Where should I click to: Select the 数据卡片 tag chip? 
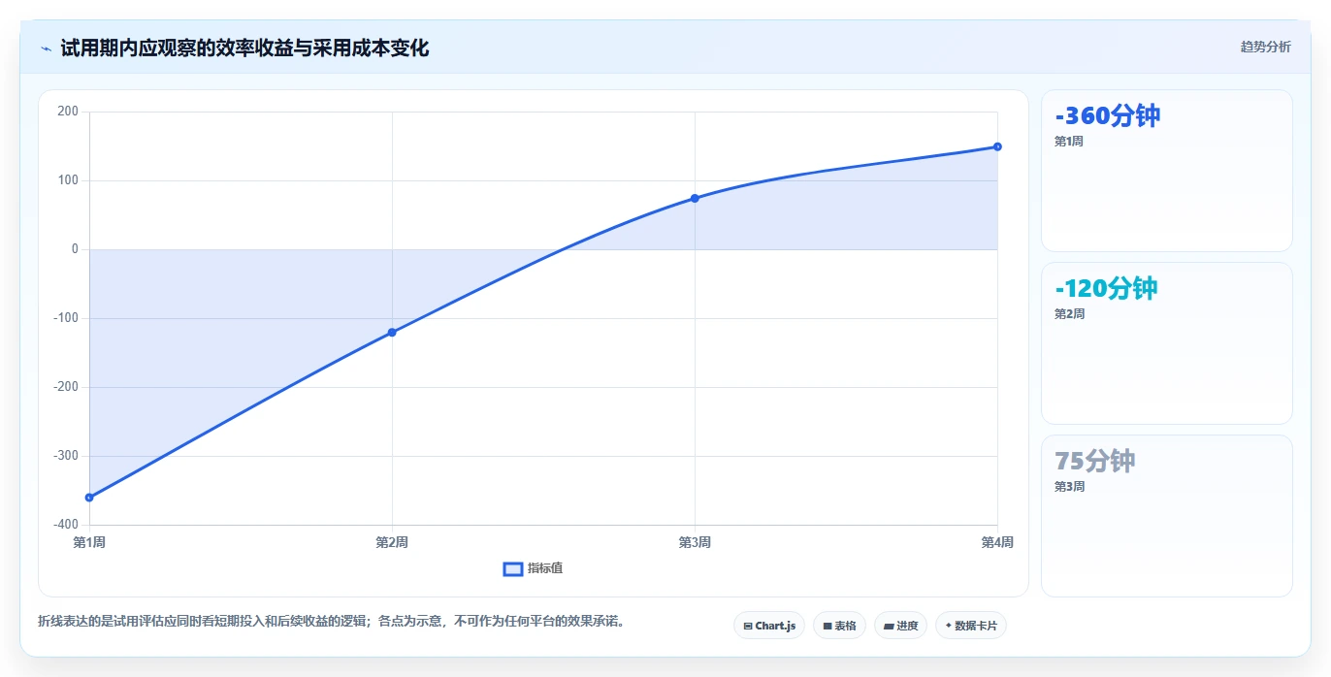[970, 626]
